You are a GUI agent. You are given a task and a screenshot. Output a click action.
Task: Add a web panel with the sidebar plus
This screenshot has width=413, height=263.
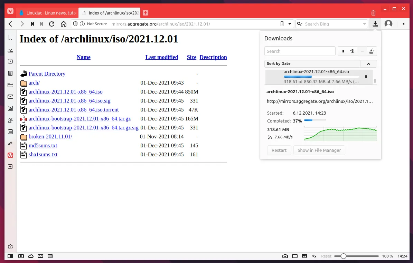click(x=10, y=166)
